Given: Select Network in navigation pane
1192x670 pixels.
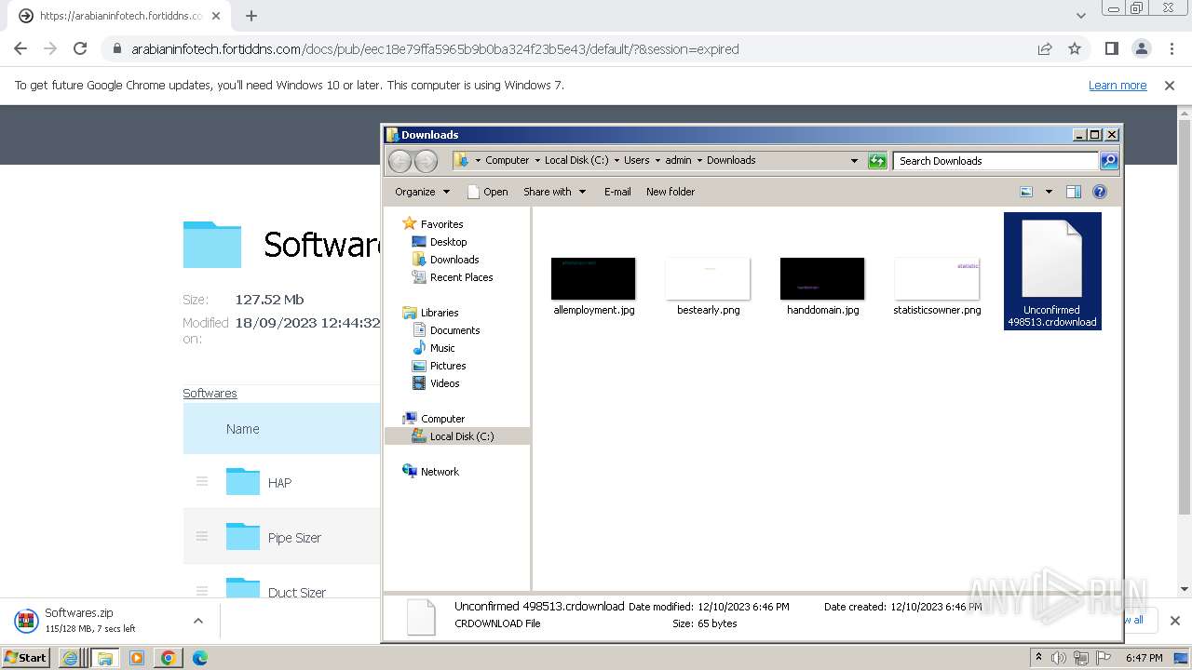Looking at the screenshot, I should (440, 472).
